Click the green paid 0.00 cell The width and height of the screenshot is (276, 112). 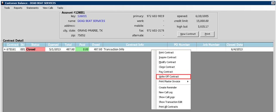click(x=82, y=49)
